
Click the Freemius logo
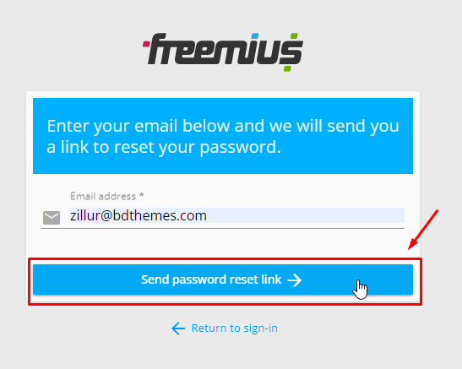(223, 52)
